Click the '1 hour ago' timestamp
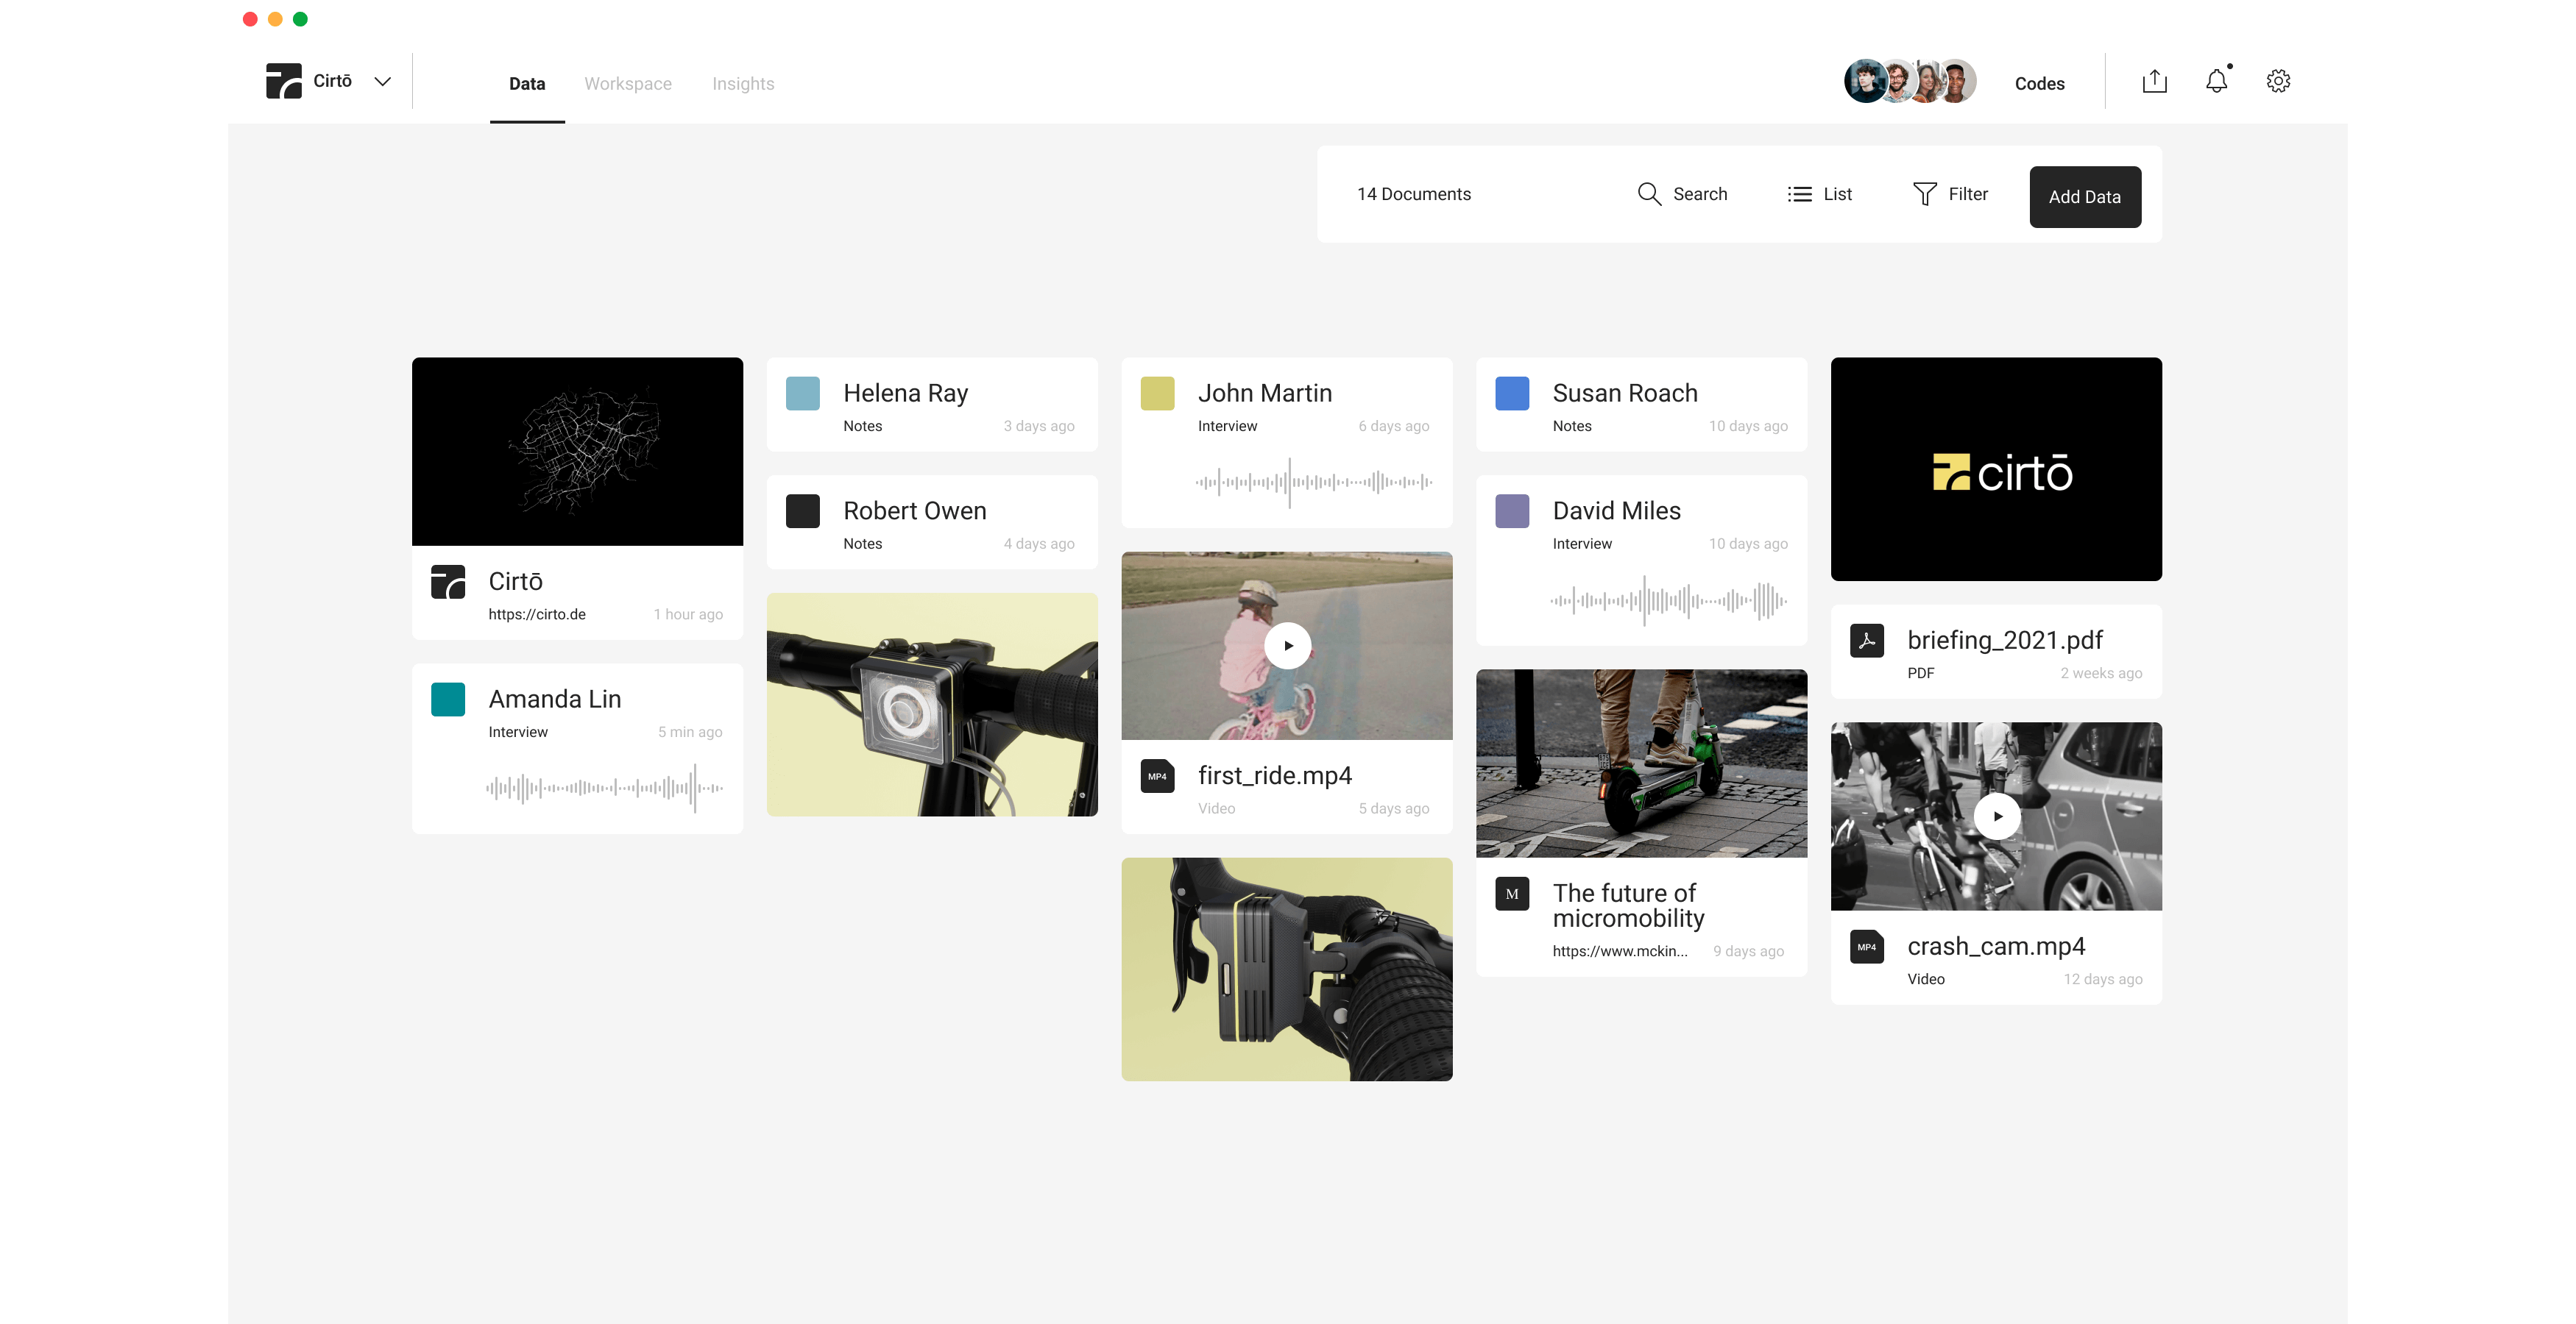Screen dimensions: 2576x1324 [x=688, y=614]
